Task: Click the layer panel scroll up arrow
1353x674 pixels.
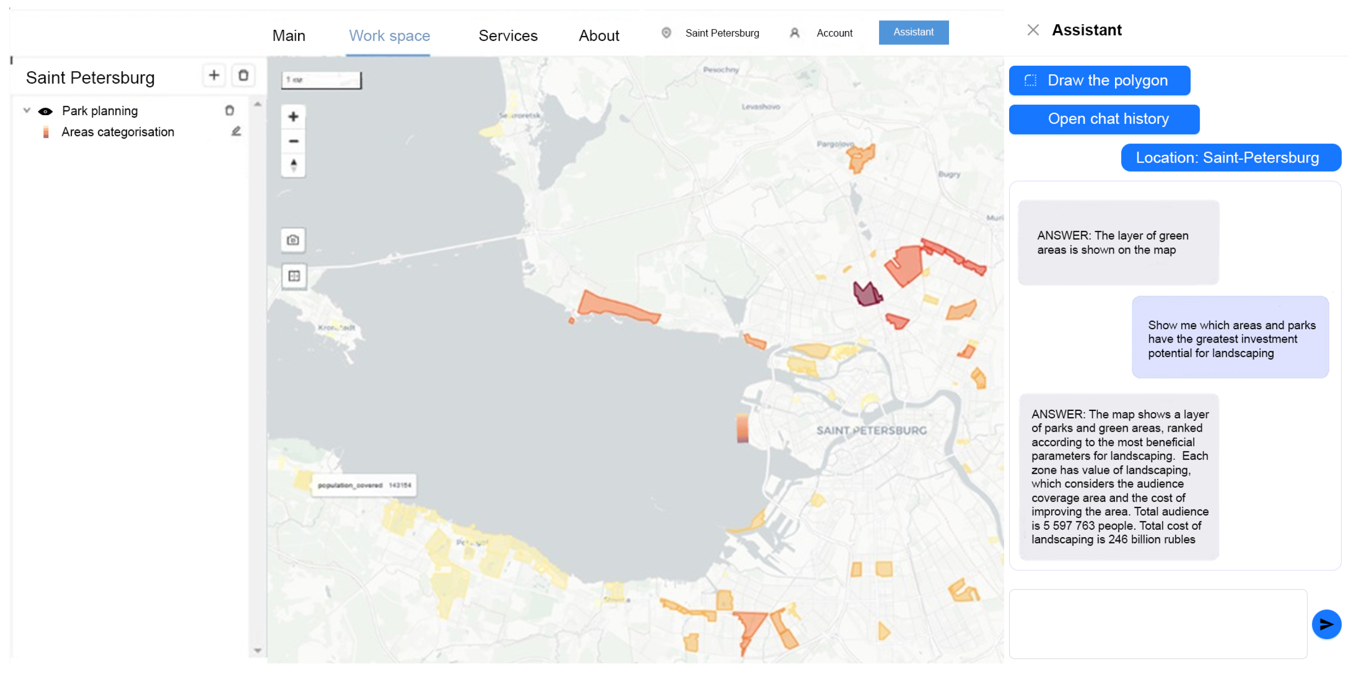Action: coord(257,105)
